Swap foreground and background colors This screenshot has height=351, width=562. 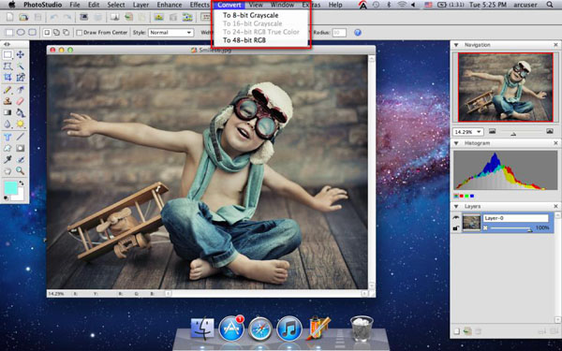(22, 183)
